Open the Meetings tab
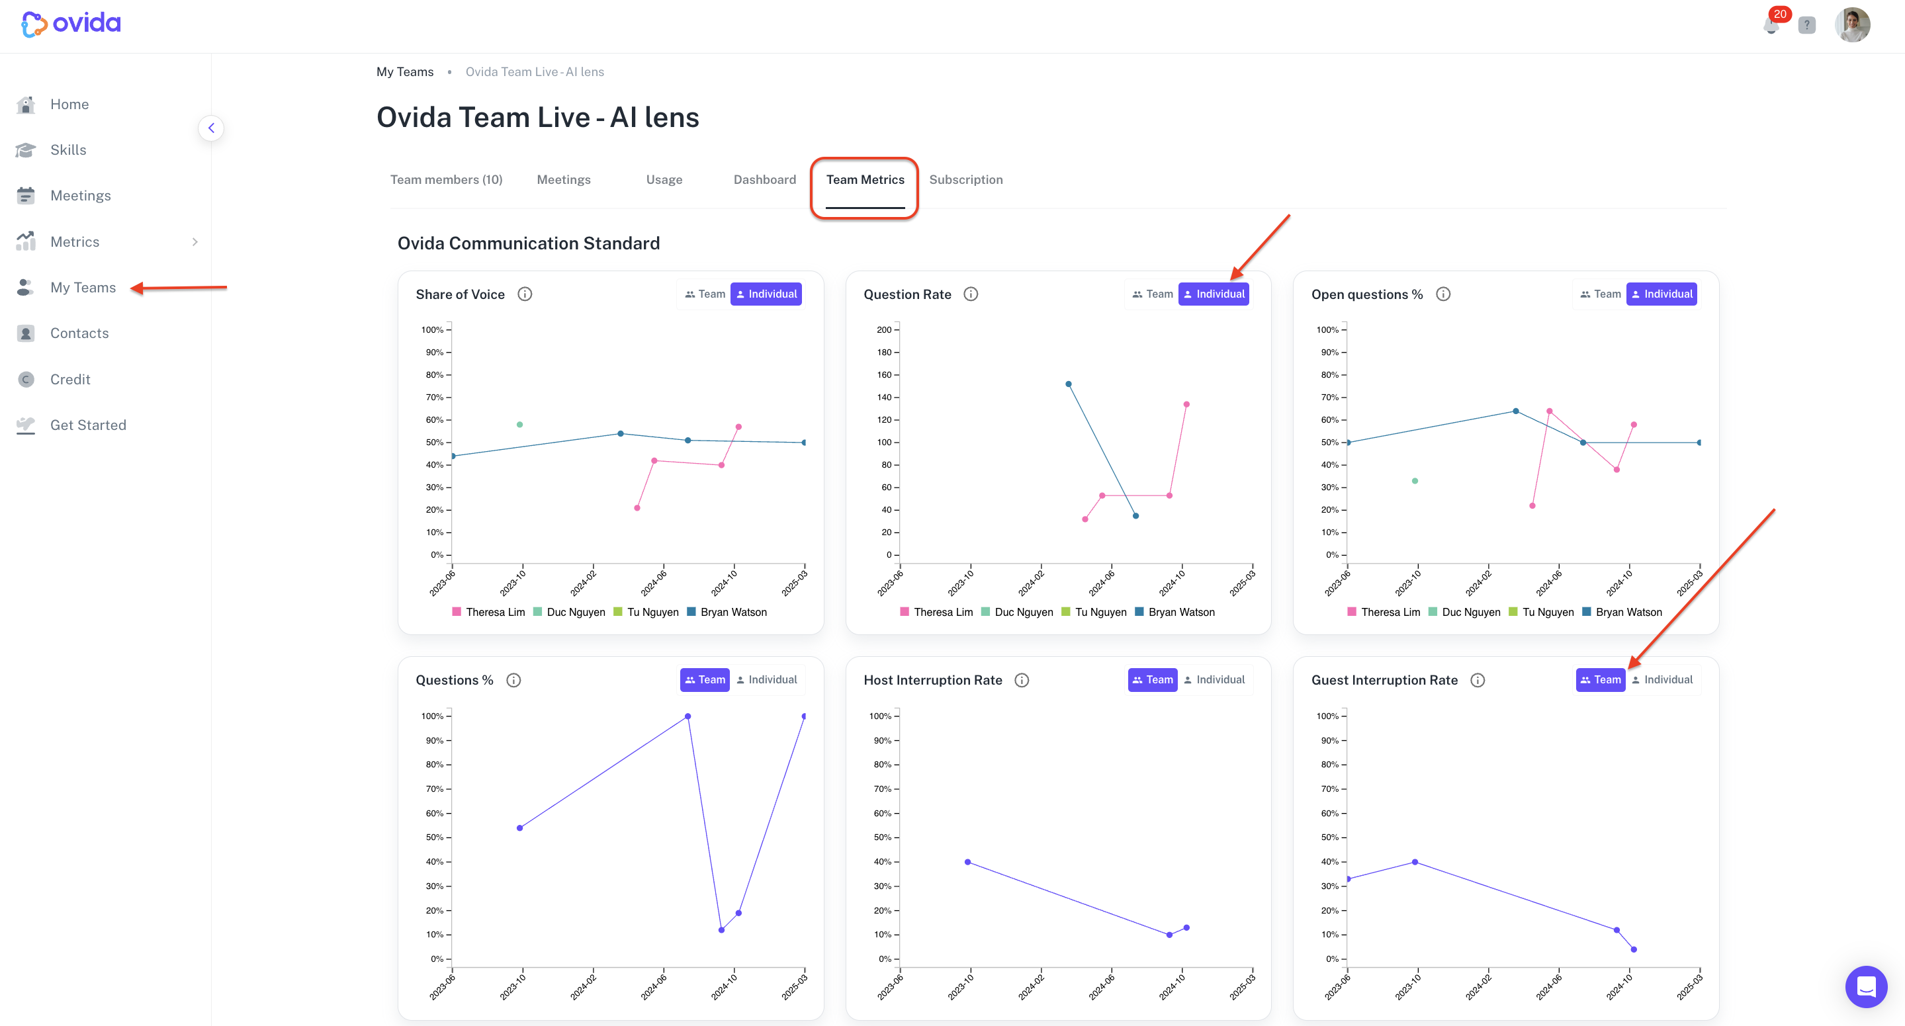 (x=564, y=180)
